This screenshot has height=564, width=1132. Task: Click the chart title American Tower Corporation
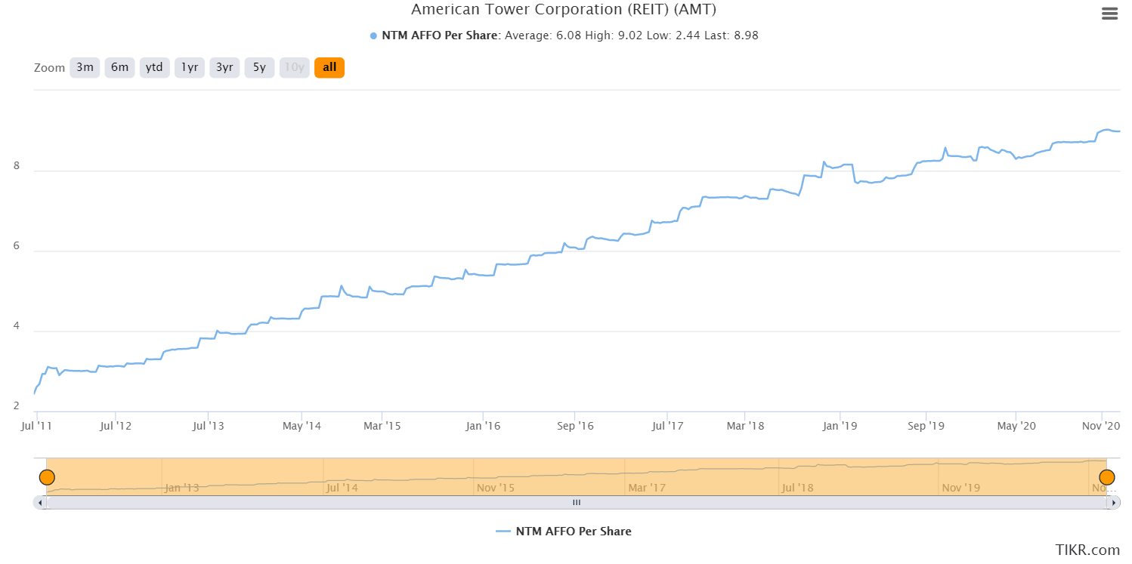click(563, 10)
